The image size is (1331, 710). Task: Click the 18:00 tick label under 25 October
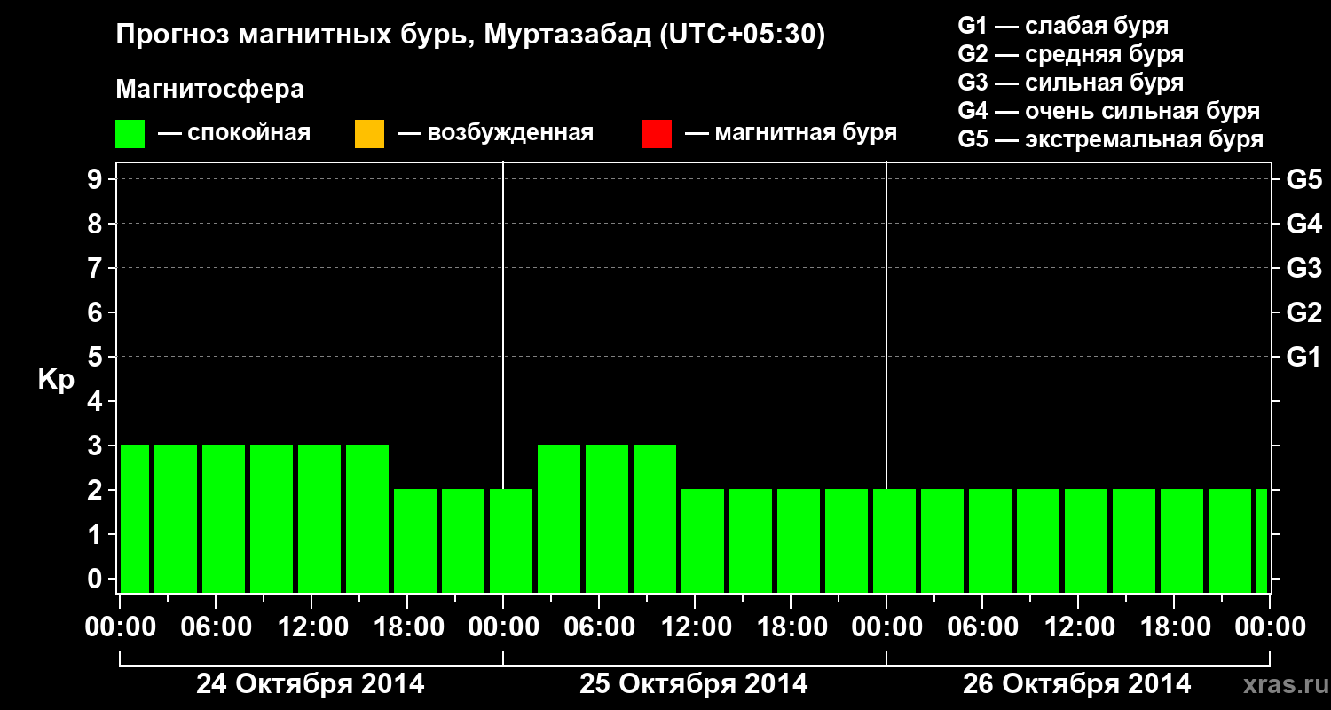[791, 627]
